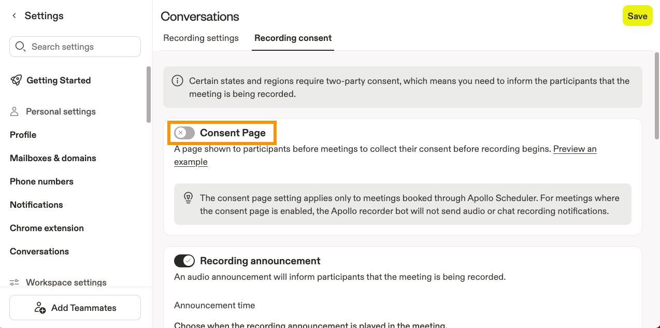Click the person icon beside Personal settings
The width and height of the screenshot is (660, 328).
click(x=15, y=111)
